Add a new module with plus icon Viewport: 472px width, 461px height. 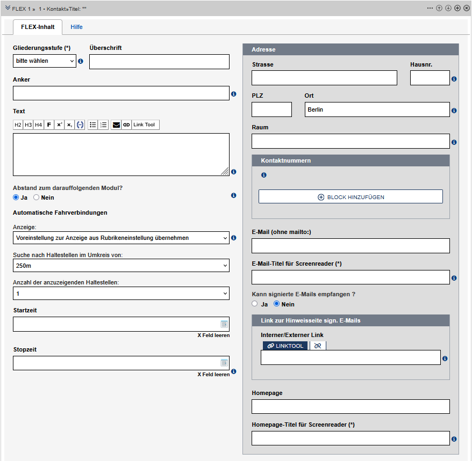(457, 9)
